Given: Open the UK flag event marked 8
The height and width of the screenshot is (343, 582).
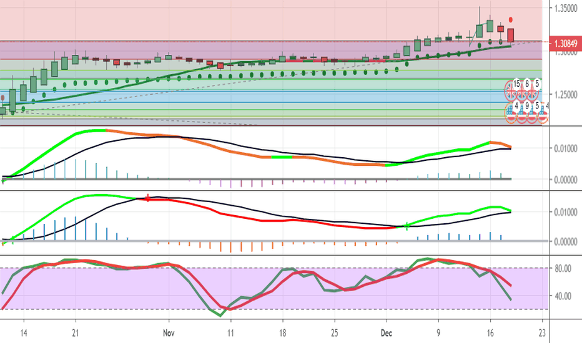Looking at the screenshot, I should pos(522,92).
